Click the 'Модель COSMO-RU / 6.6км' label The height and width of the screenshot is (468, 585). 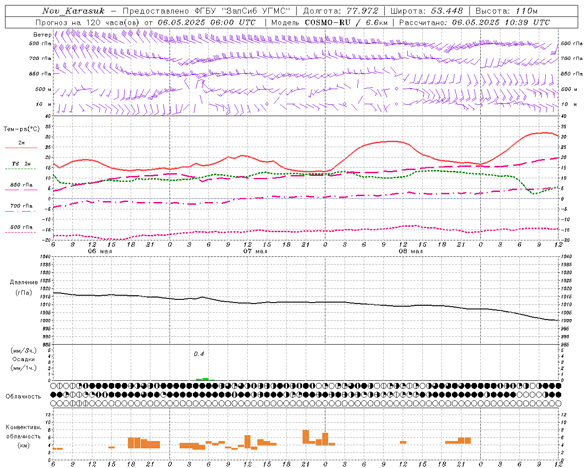[x=330, y=22]
